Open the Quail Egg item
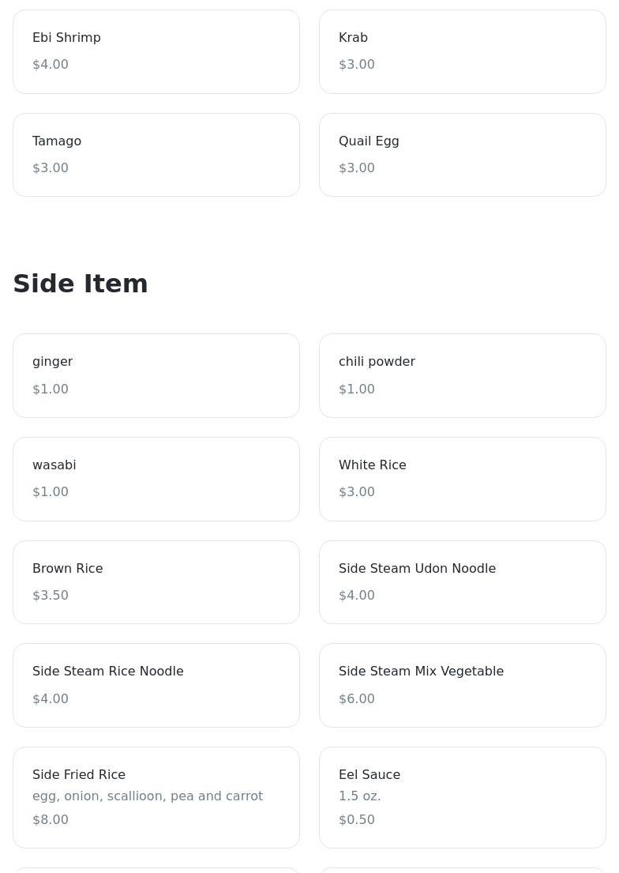This screenshot has width=619, height=873. [462, 155]
